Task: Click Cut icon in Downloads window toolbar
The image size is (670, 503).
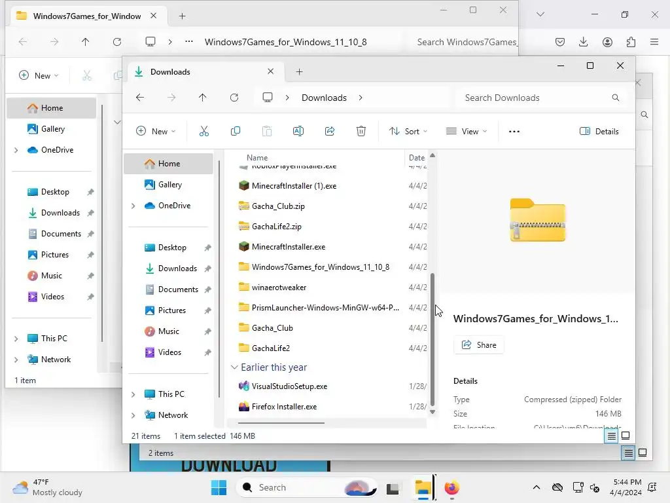Action: pyautogui.click(x=204, y=131)
